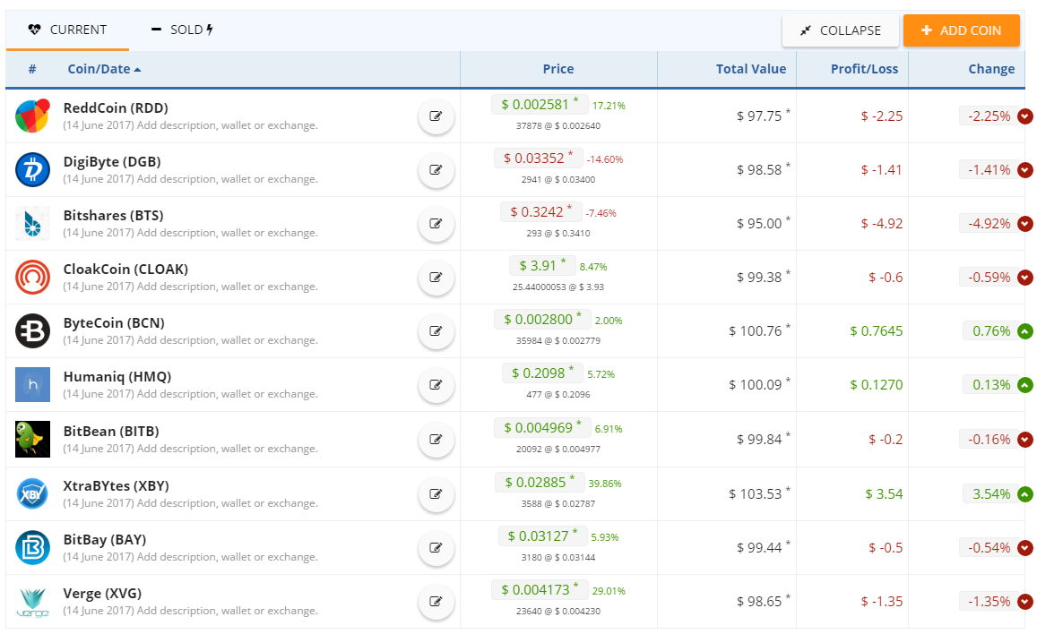Edit the ReddCoin (RDD) entry
Viewport: 1037px width, 634px height.
(436, 116)
